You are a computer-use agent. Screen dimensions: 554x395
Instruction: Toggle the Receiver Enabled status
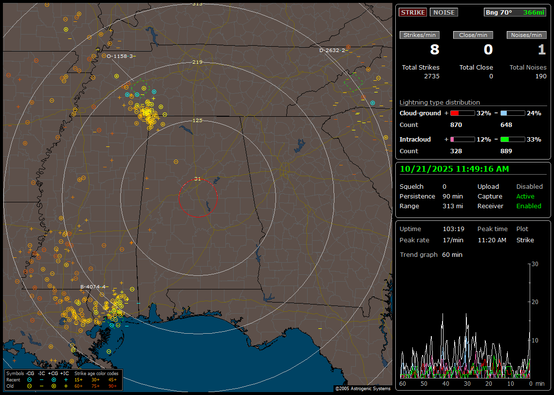(x=529, y=206)
